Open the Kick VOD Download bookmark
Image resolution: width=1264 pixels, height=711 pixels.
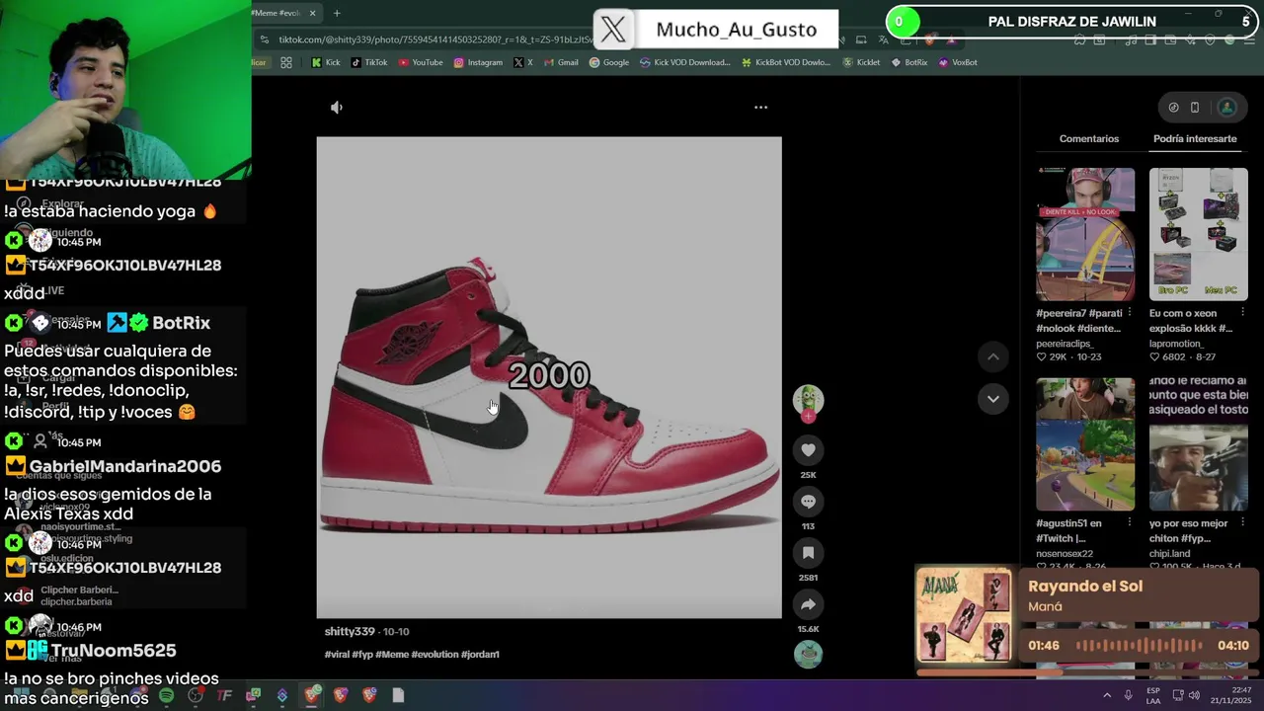click(x=685, y=62)
